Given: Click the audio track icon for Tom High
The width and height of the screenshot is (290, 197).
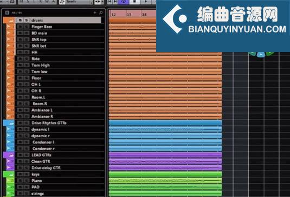Looking at the screenshot, I should point(9,65).
